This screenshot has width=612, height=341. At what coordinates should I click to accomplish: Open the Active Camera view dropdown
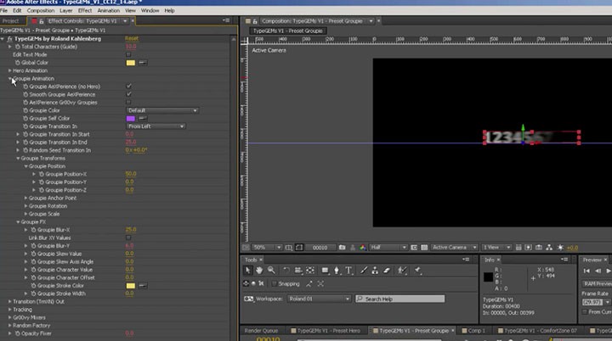(x=454, y=248)
